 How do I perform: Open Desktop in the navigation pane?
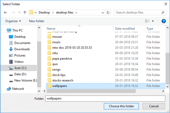20,37
